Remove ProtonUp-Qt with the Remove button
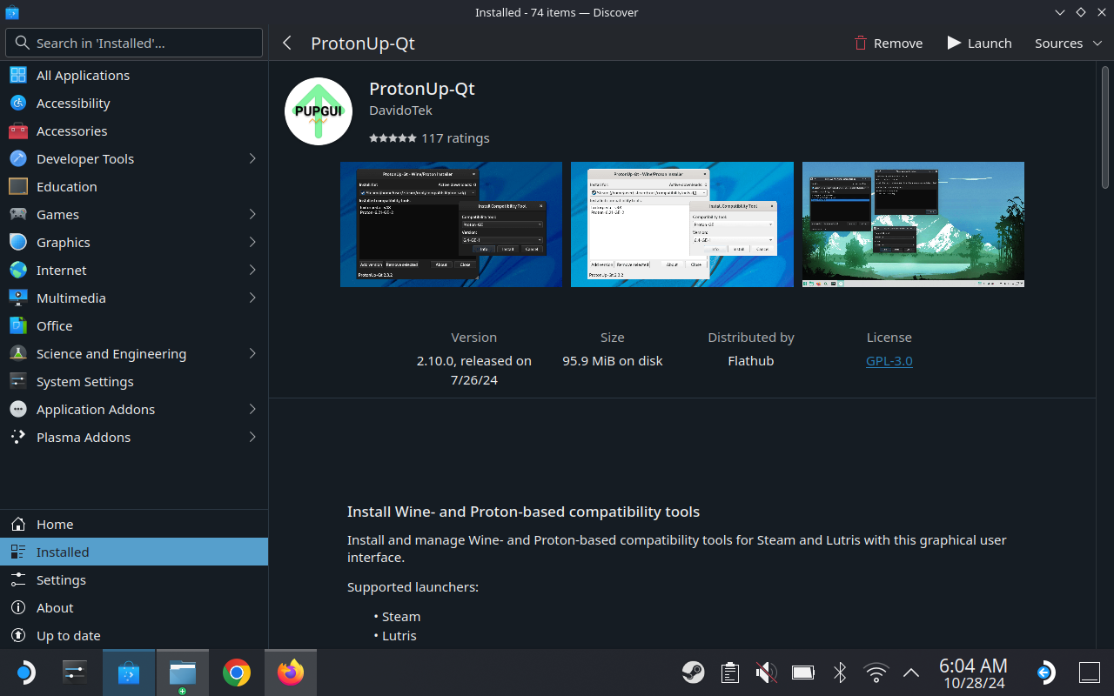The width and height of the screenshot is (1114, 696). (888, 43)
